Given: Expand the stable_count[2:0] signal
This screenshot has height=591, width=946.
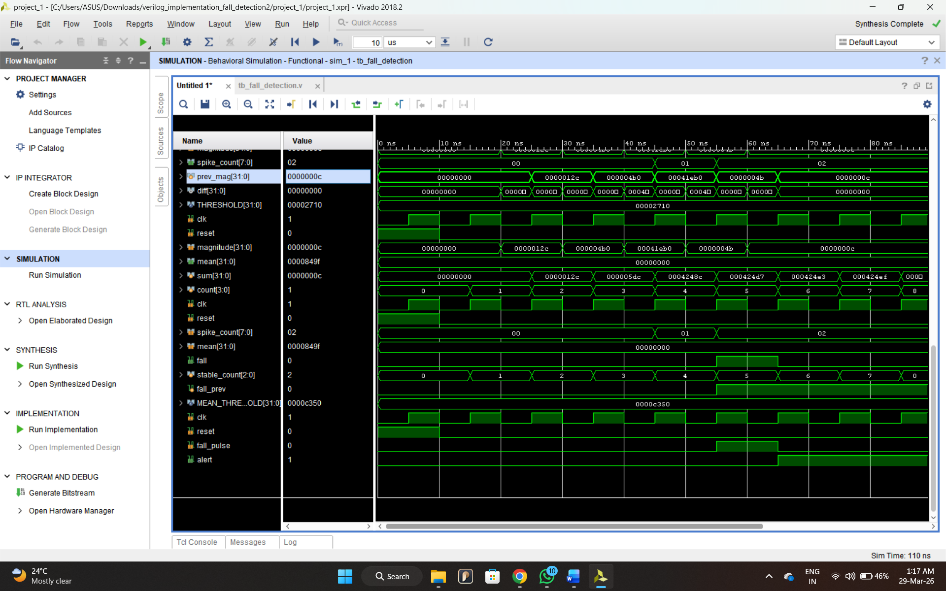Looking at the screenshot, I should (x=181, y=375).
